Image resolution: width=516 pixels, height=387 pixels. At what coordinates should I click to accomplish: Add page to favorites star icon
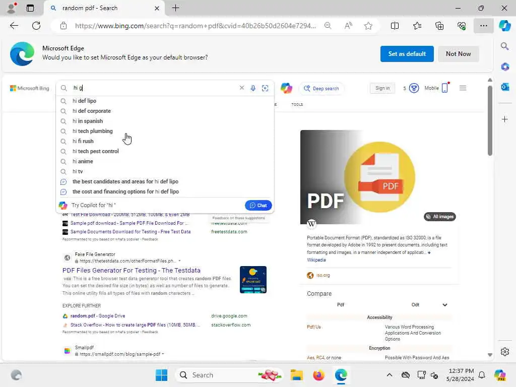(x=368, y=26)
